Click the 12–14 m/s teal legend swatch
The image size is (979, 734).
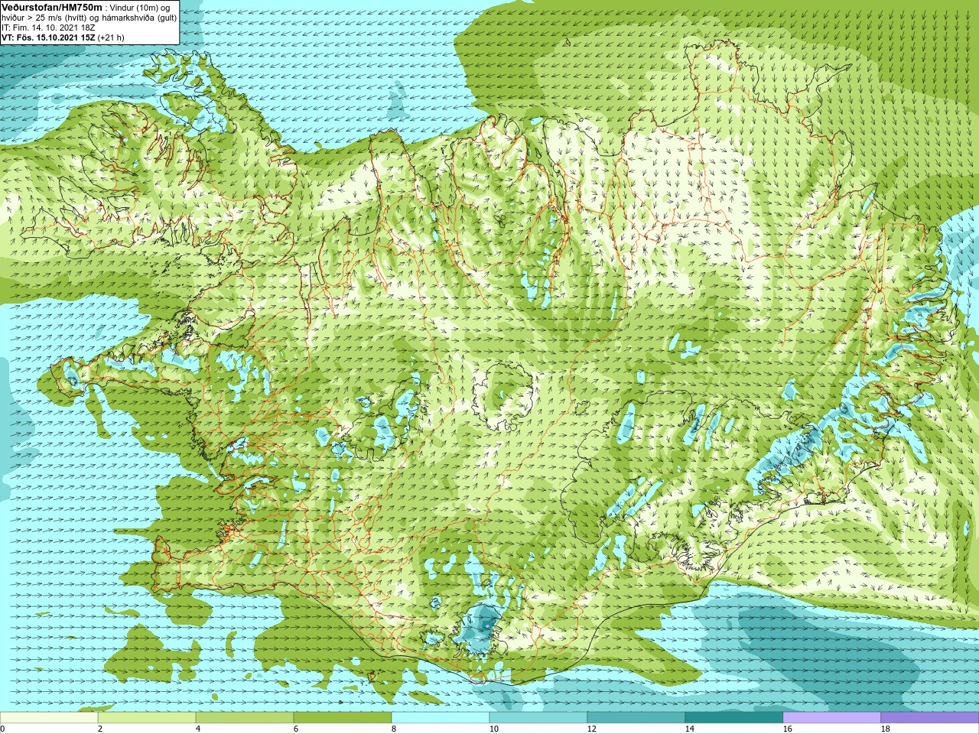point(636,718)
